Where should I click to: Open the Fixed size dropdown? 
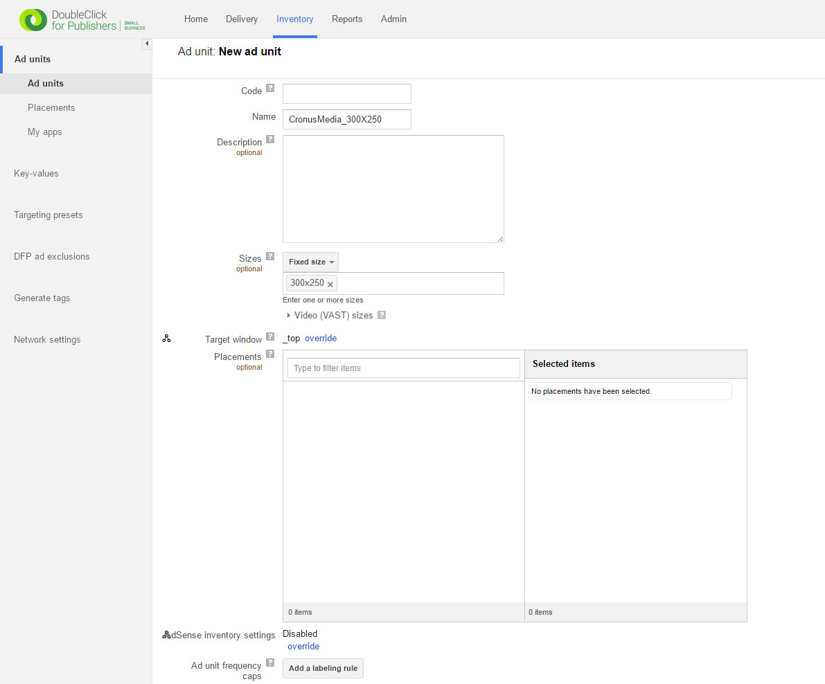tap(310, 262)
